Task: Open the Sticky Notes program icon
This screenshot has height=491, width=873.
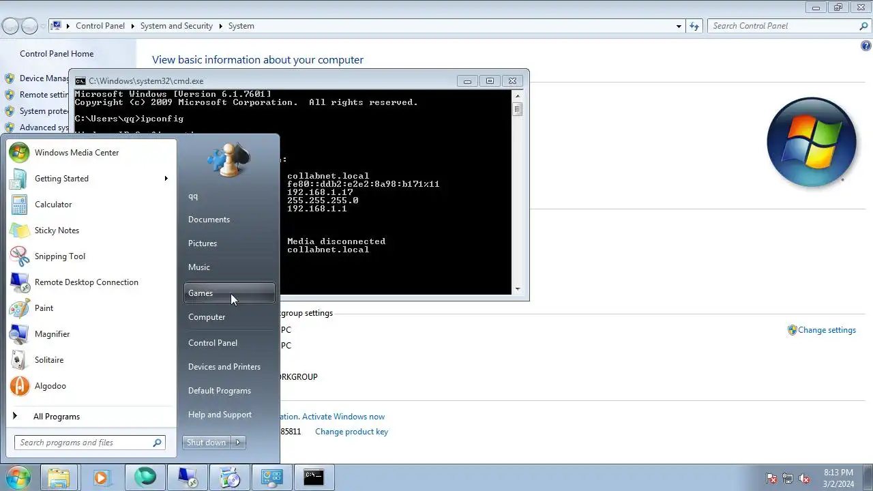Action: (19, 230)
